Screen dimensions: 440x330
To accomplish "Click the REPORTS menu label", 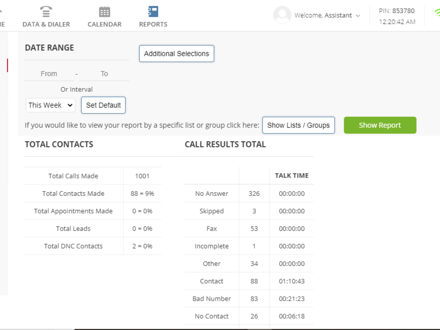I will [x=153, y=24].
